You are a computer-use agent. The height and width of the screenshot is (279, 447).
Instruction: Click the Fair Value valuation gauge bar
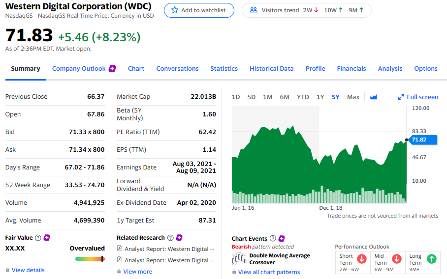(90, 259)
